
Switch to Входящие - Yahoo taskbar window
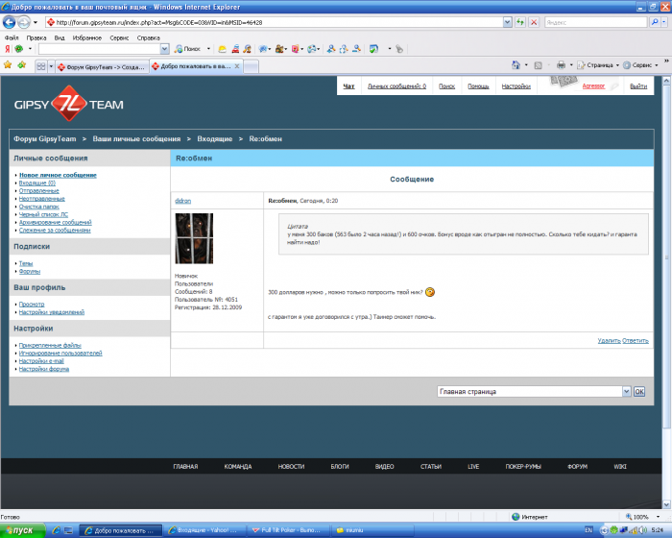pyautogui.click(x=205, y=530)
